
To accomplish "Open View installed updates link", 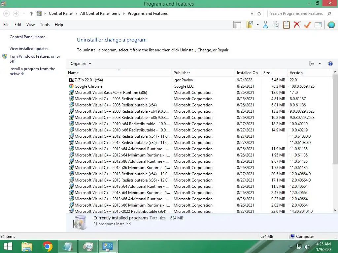I will [x=29, y=49].
